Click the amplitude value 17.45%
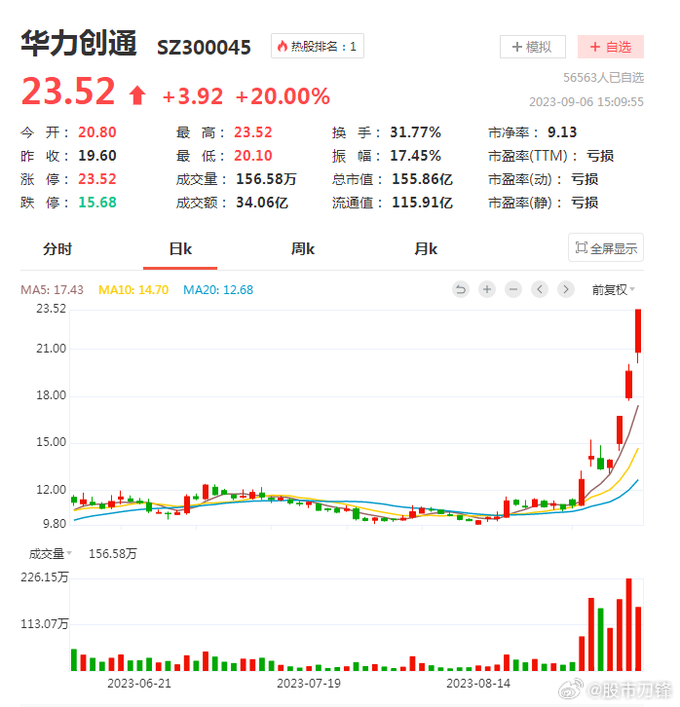Image resolution: width=680 pixels, height=707 pixels. click(415, 156)
